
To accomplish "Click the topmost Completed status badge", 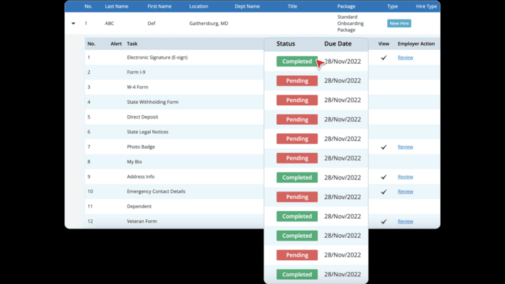I will point(297,62).
